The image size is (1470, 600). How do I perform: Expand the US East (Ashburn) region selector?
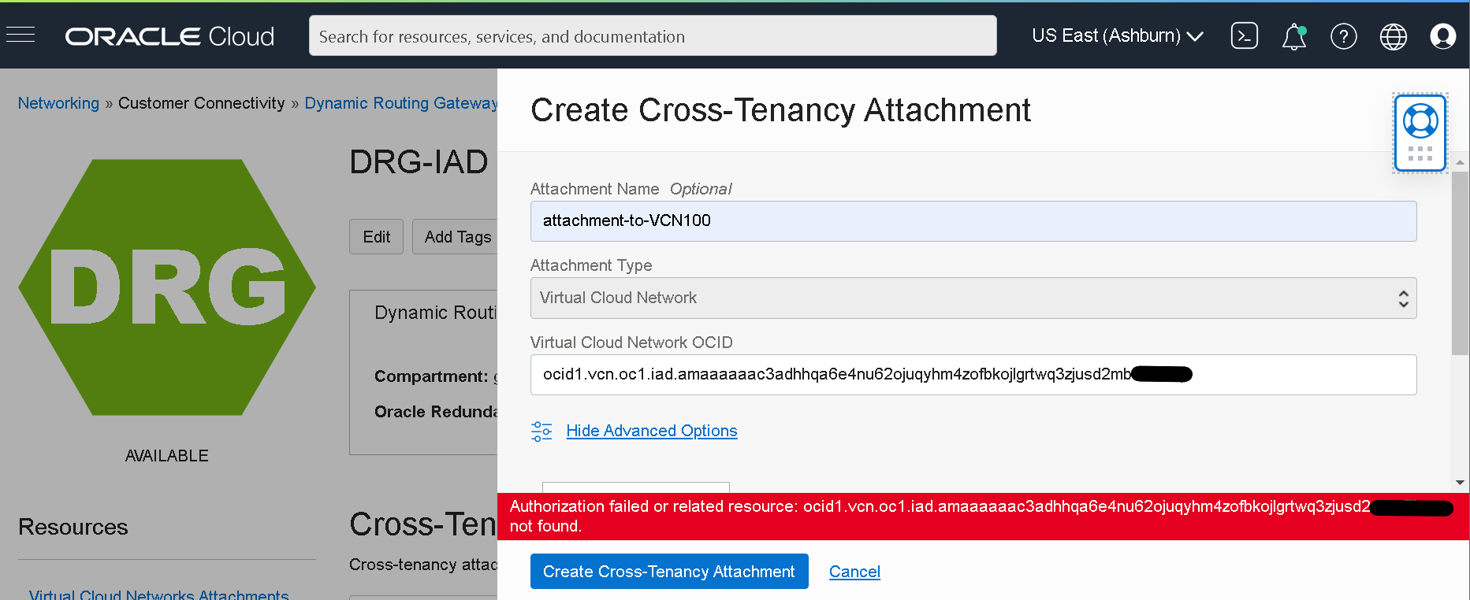(x=1117, y=36)
